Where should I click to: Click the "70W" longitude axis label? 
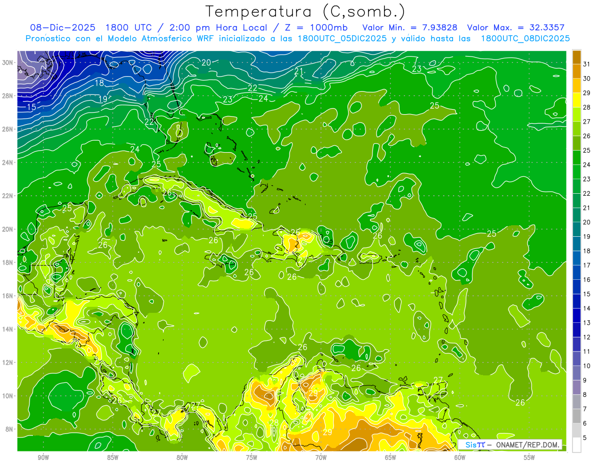pos(321,457)
